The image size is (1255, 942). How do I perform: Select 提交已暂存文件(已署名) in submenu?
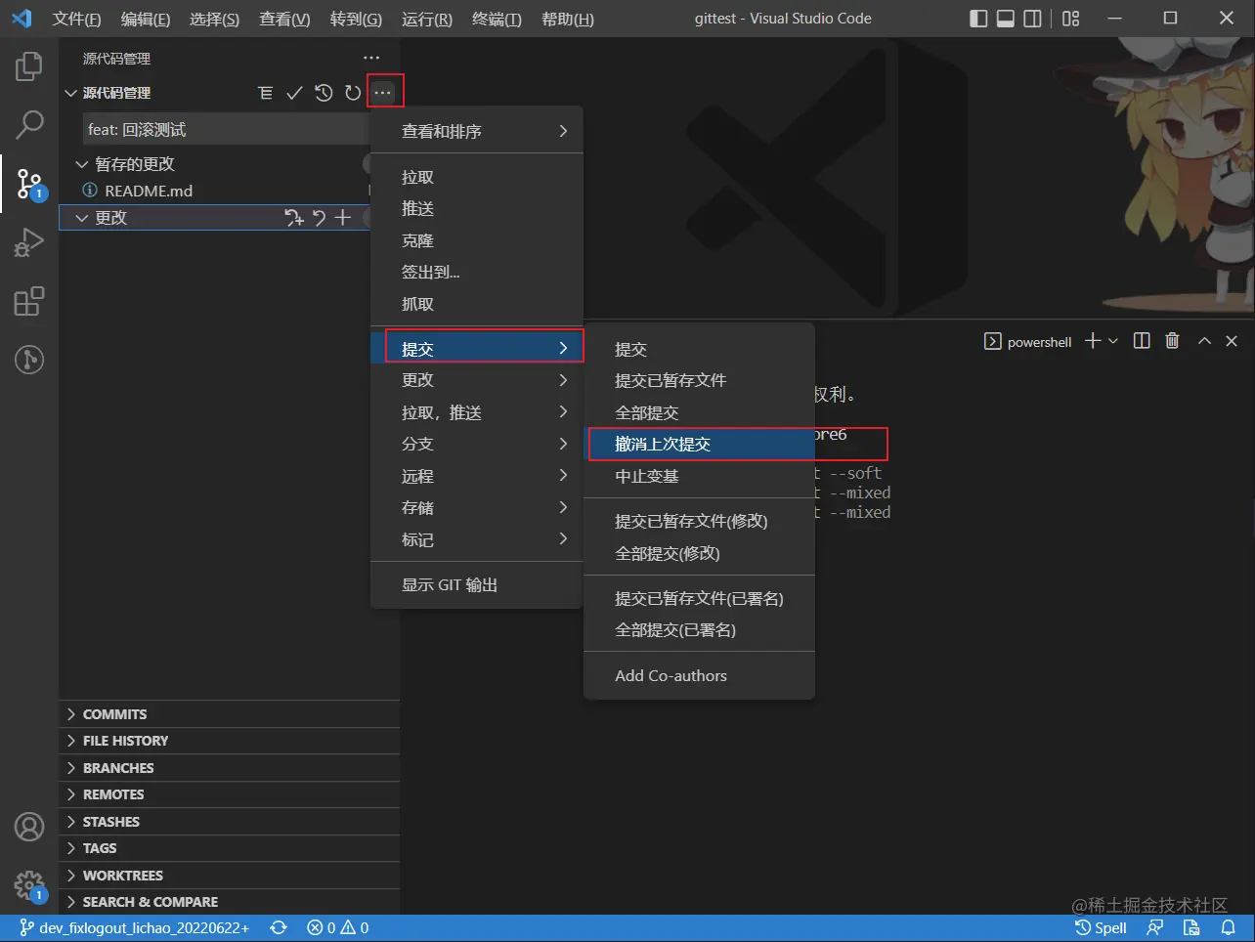coord(699,598)
